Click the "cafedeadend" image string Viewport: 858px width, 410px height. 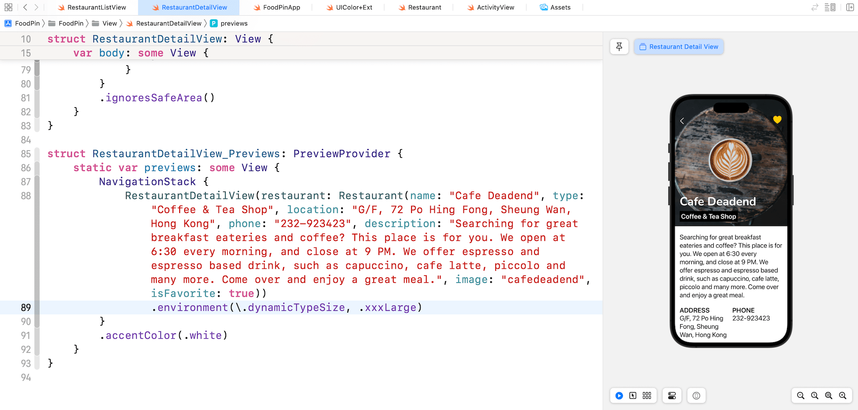pyautogui.click(x=543, y=280)
